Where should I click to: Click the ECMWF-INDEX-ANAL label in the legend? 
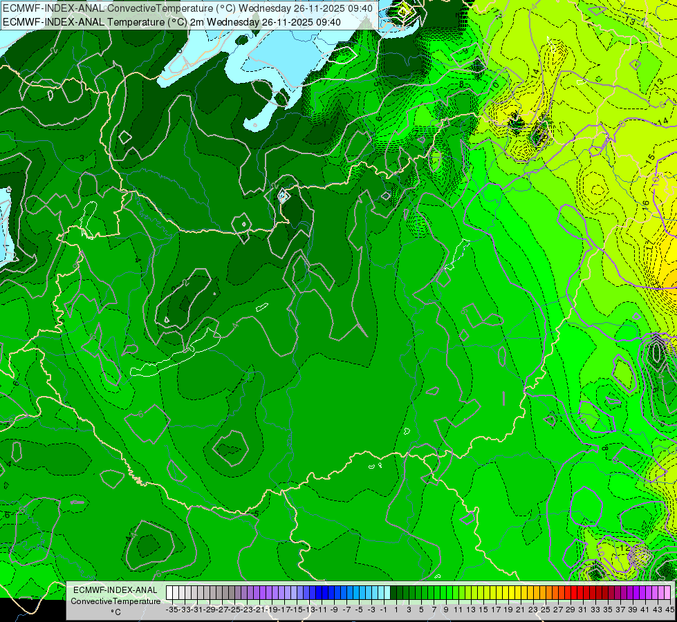point(115,590)
